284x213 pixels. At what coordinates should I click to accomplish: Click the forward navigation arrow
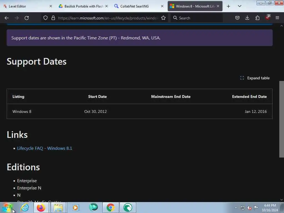point(17,18)
